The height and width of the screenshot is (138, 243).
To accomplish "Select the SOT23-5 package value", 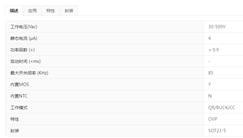I will tap(217, 131).
